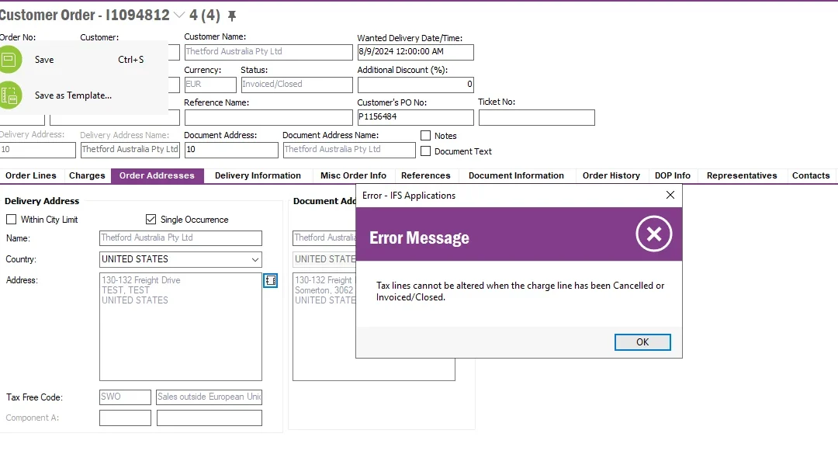Viewport: 838px width, 468px height.
Task: Click the Error Message circled X icon
Action: [653, 234]
